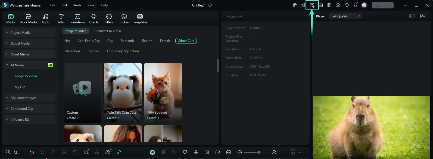The height and width of the screenshot is (159, 433).
Task: Change the workspace layout mode
Action: tap(321, 5)
